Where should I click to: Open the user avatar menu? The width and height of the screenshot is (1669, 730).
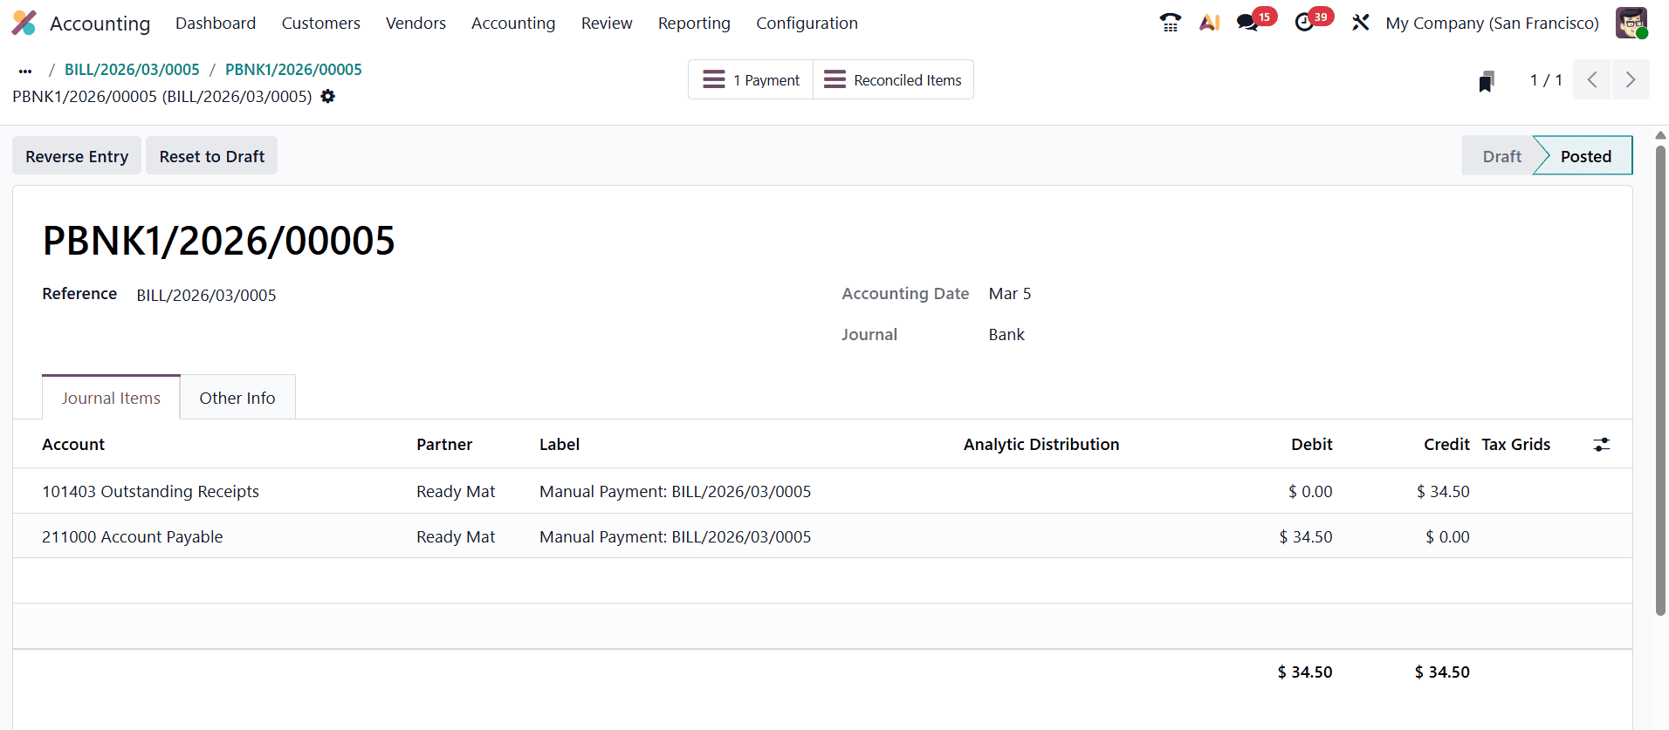(x=1631, y=23)
